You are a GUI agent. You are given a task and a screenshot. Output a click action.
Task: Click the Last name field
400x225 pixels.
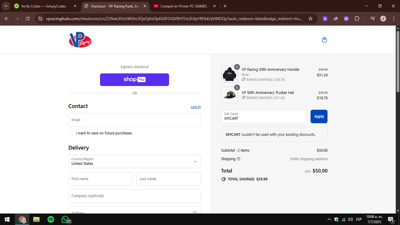[x=169, y=179]
